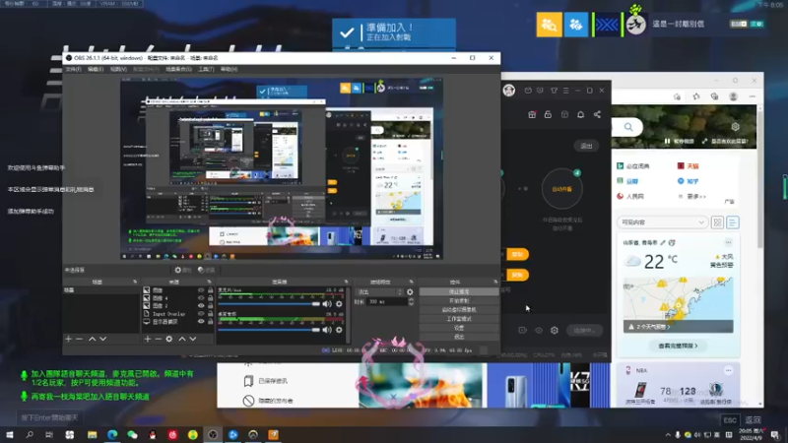The image size is (788, 443).
Task: Toggle visibility of 图像 source
Action: click(201, 290)
